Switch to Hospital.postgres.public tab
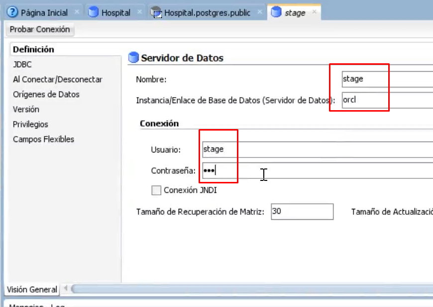The height and width of the screenshot is (307, 433). [207, 13]
